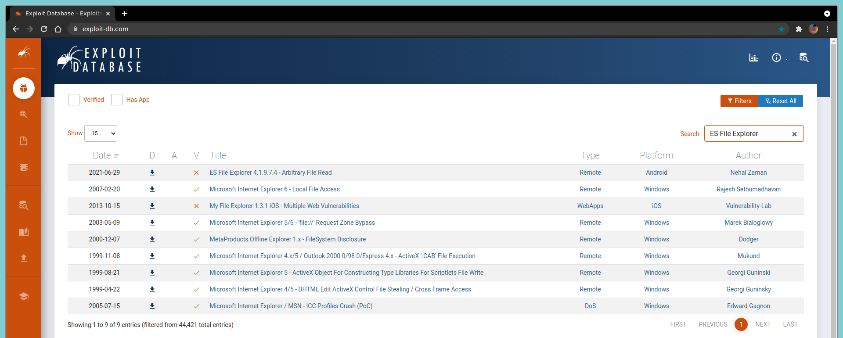Click the page vertical scrollbar

[x=833, y=188]
